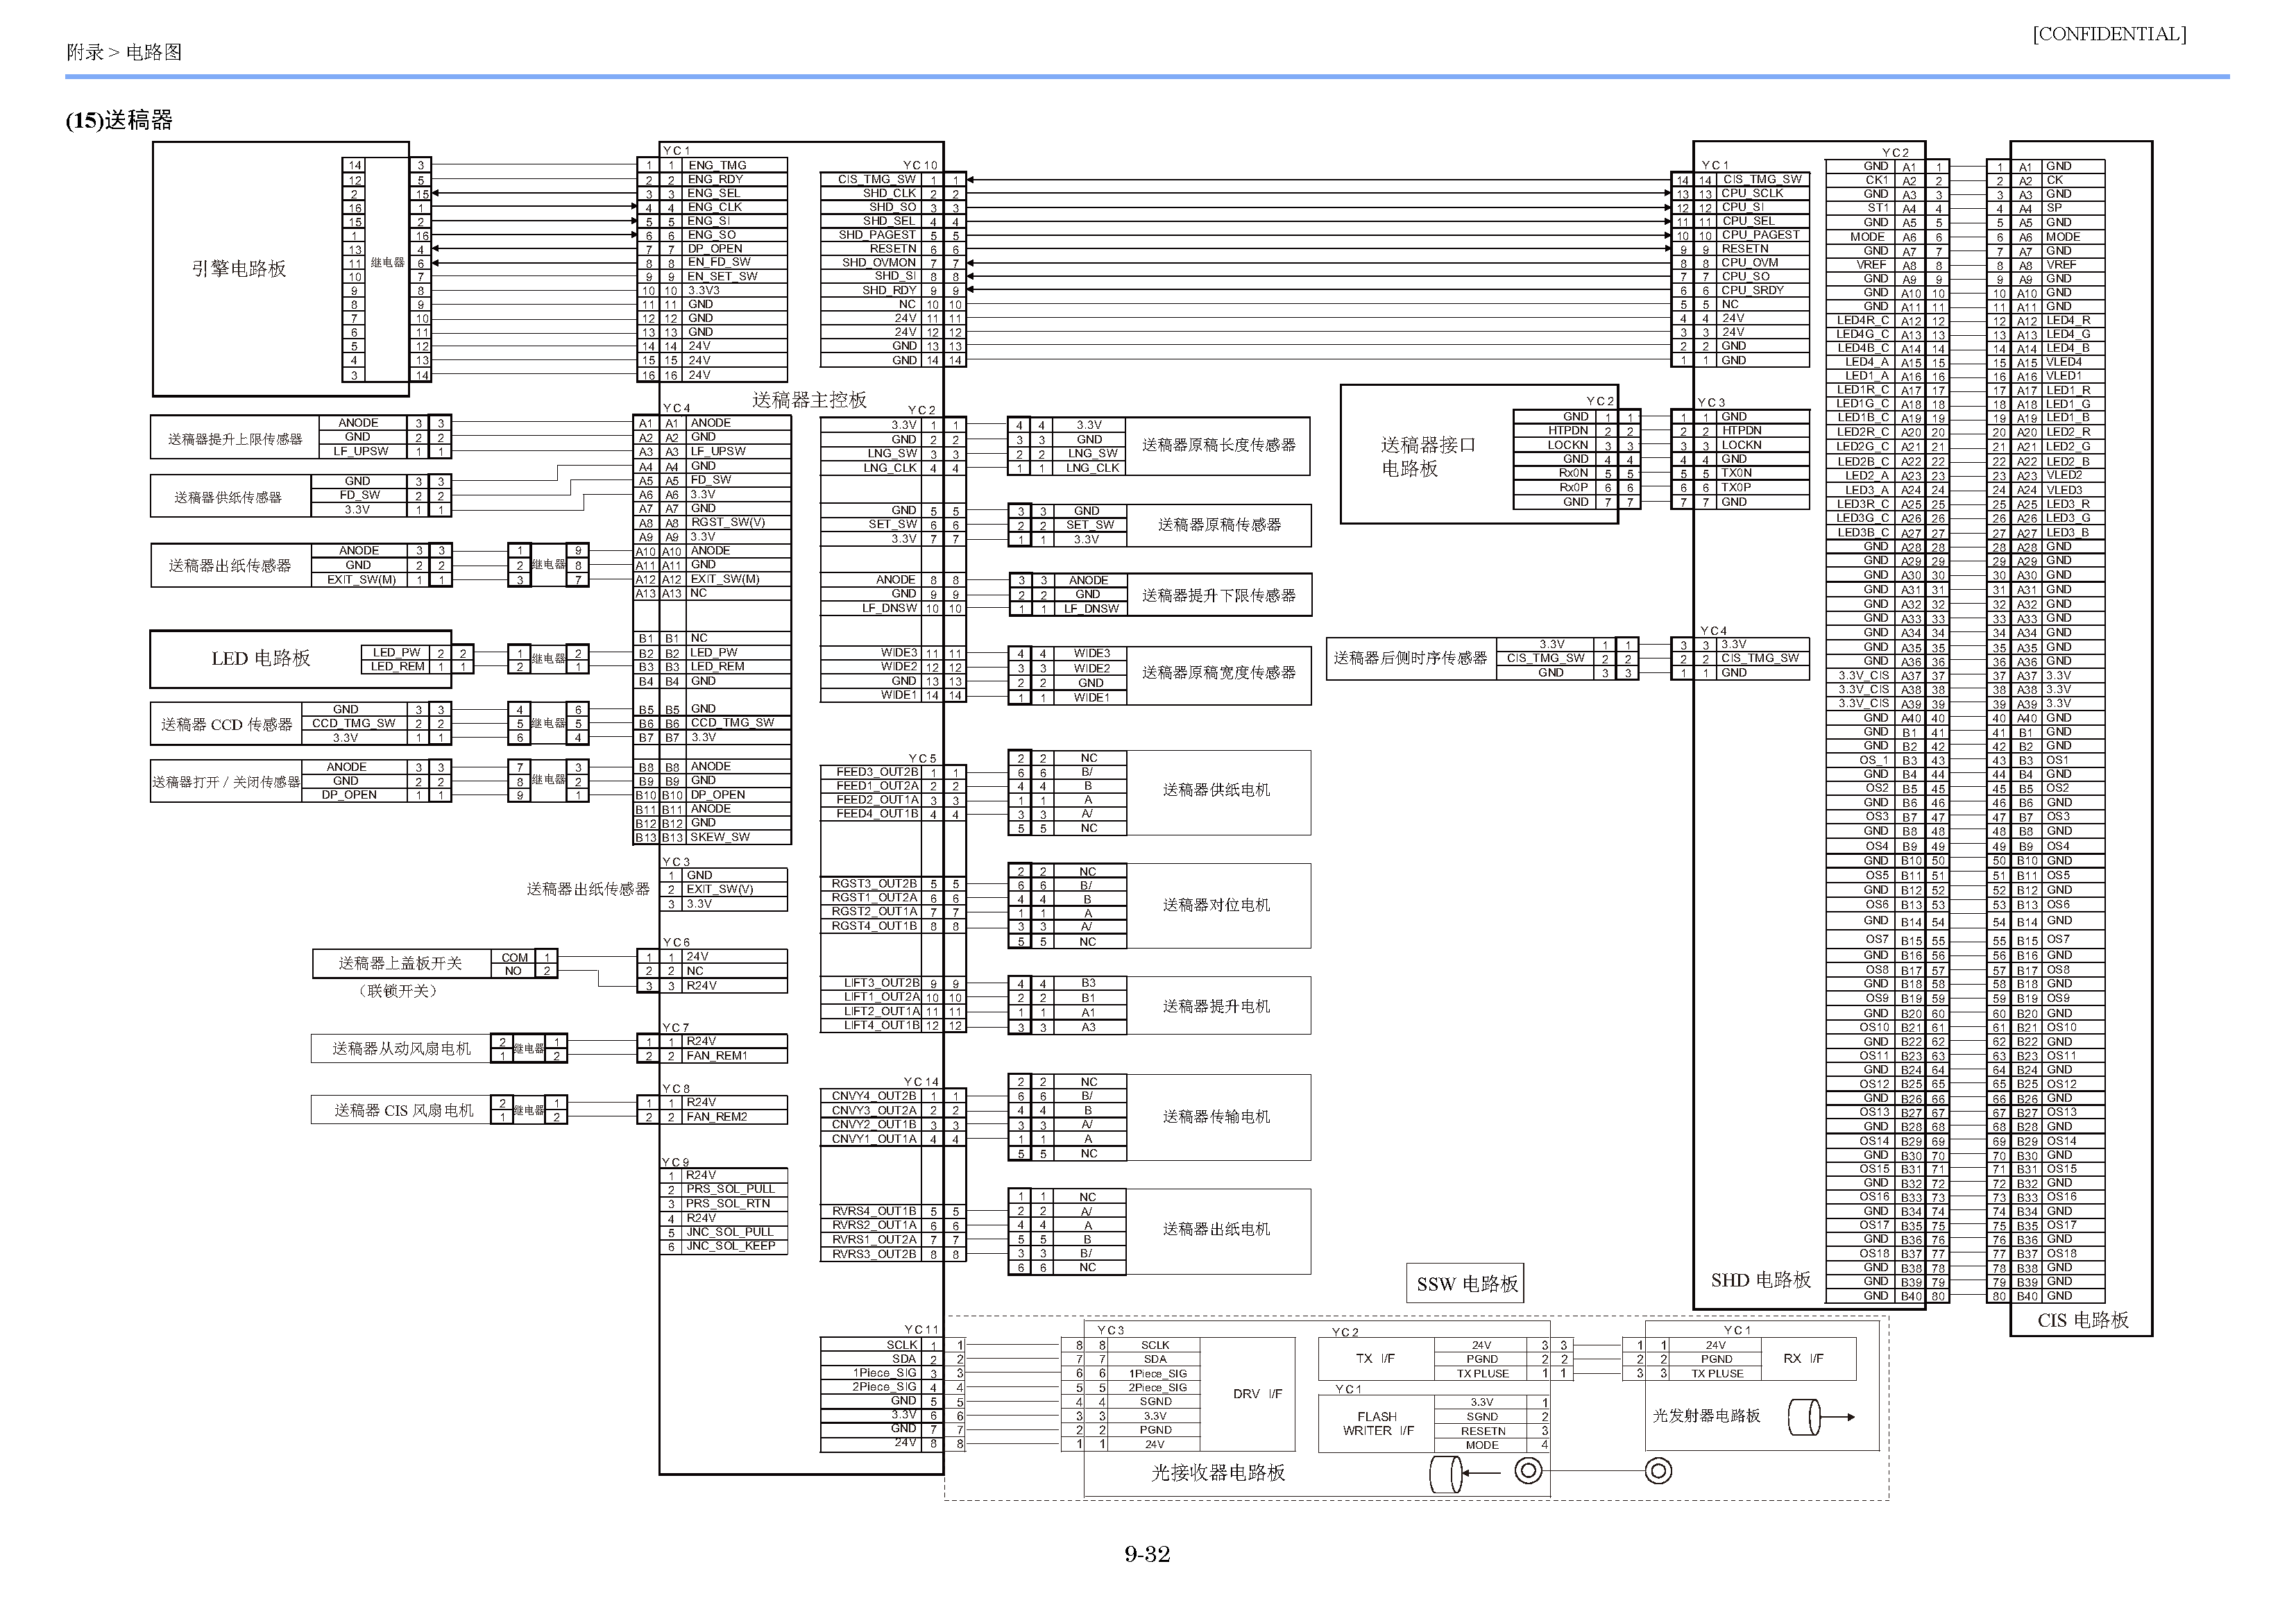Click the 送稿器打开 / 关闭传感器 label

[226, 782]
